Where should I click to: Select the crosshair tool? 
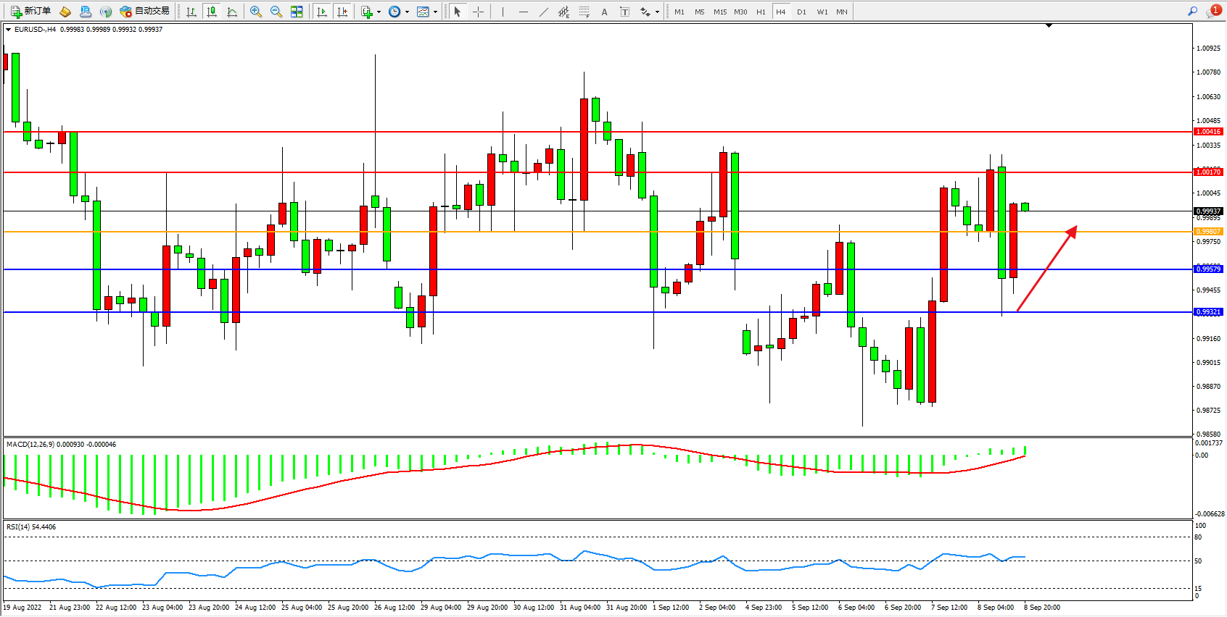click(478, 12)
